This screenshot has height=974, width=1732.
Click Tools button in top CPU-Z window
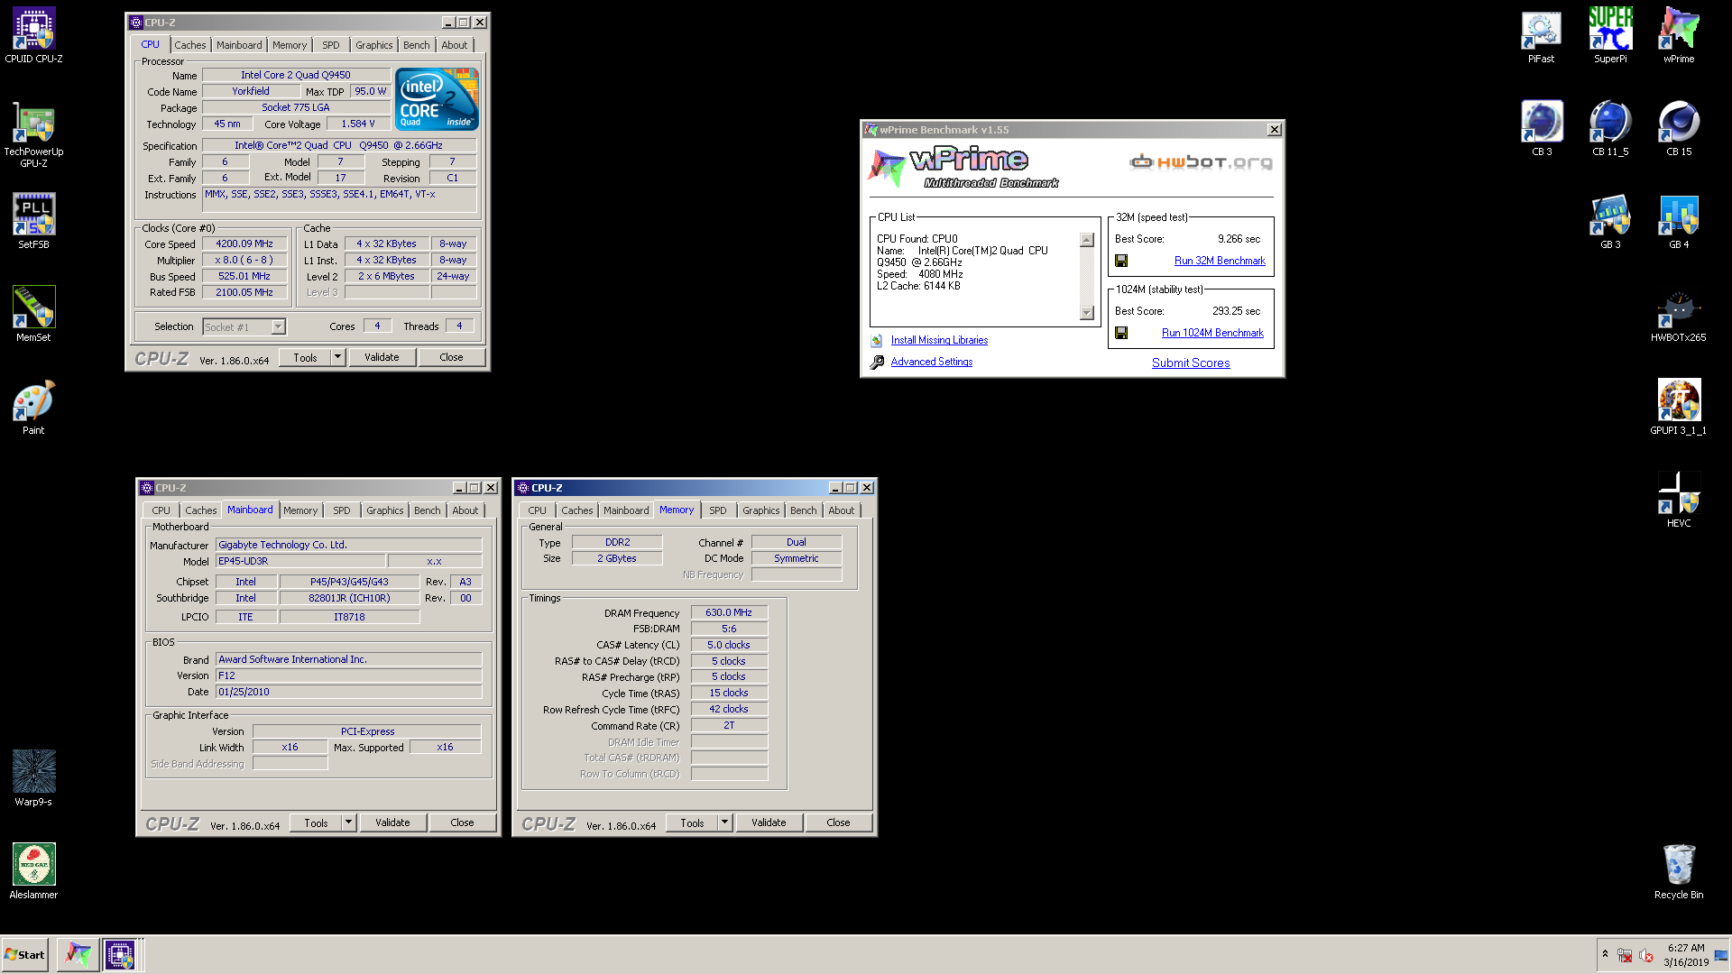coord(305,357)
